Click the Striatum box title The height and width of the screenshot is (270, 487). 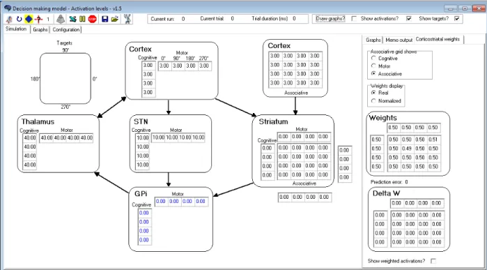click(x=273, y=121)
